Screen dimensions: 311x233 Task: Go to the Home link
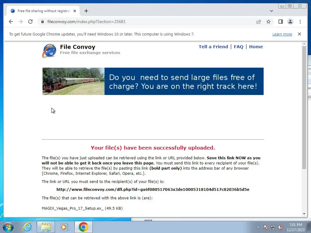coord(256,47)
